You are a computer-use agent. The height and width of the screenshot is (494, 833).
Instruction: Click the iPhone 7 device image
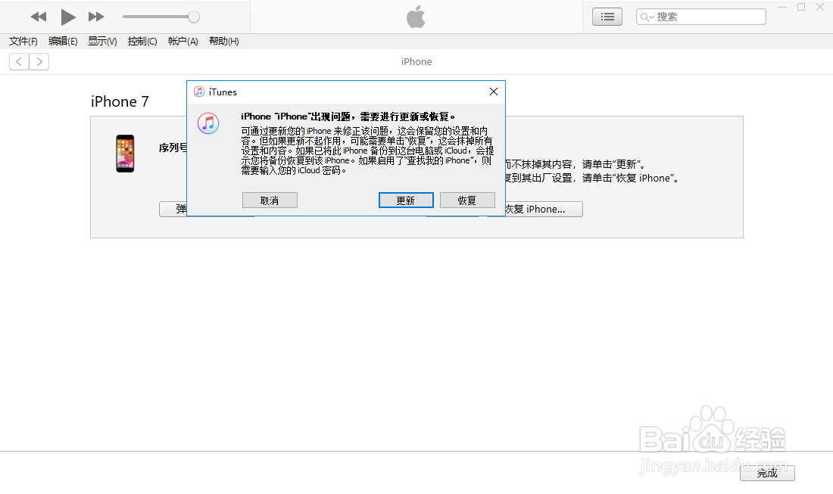126,154
